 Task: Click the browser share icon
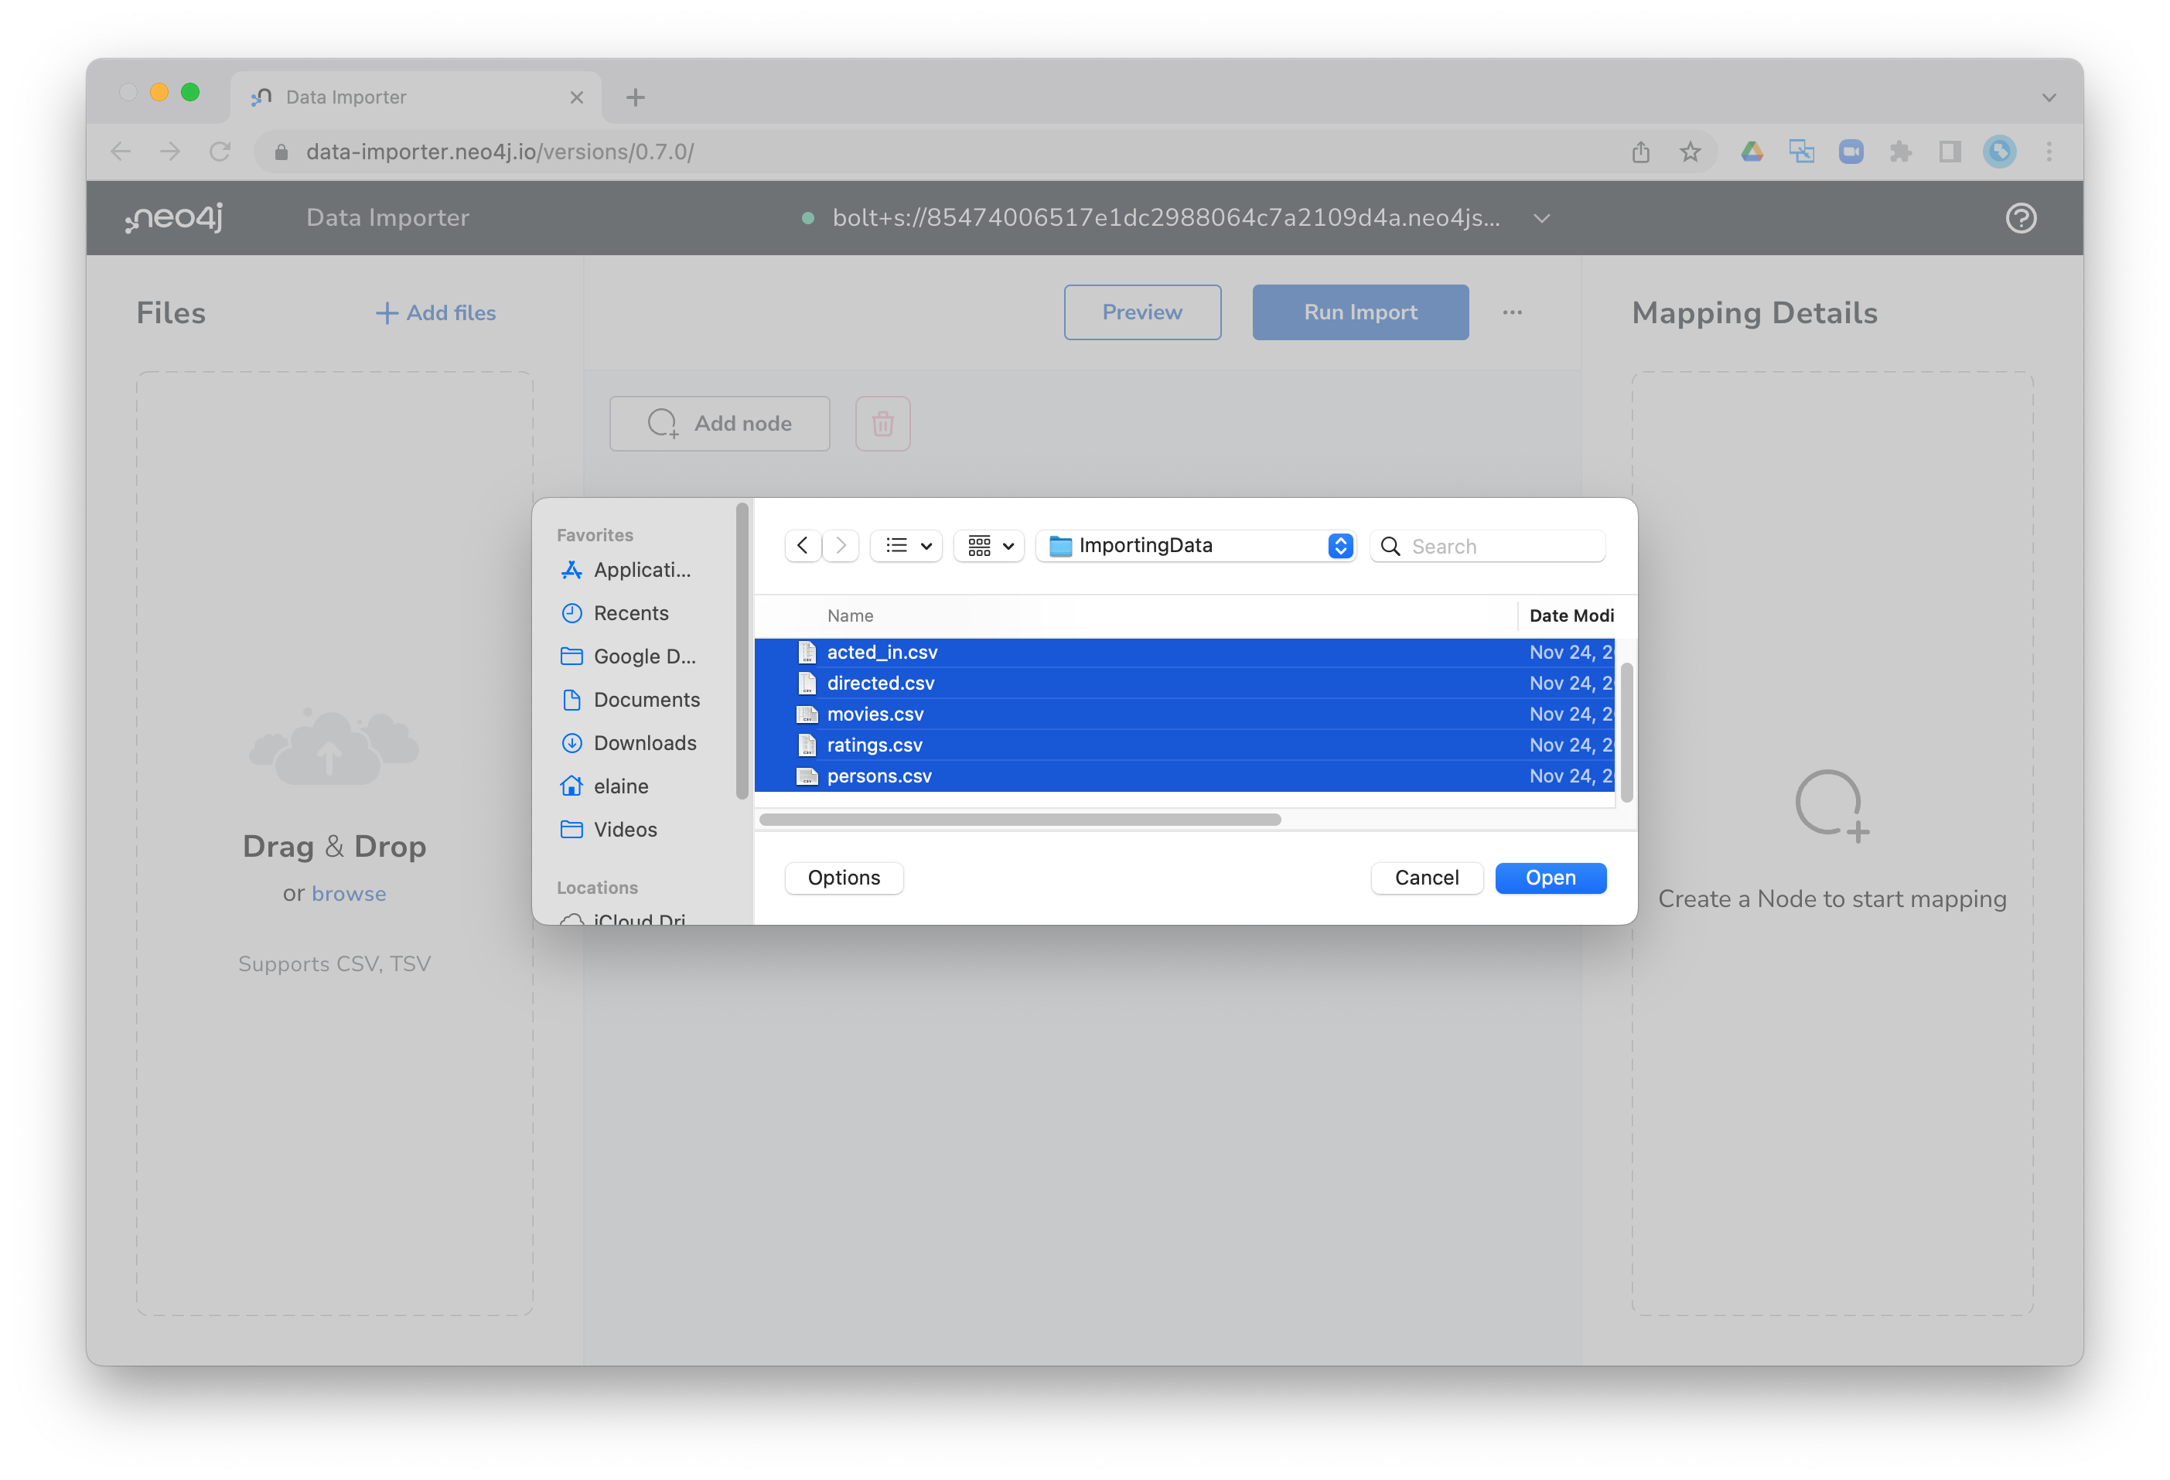[x=1640, y=152]
